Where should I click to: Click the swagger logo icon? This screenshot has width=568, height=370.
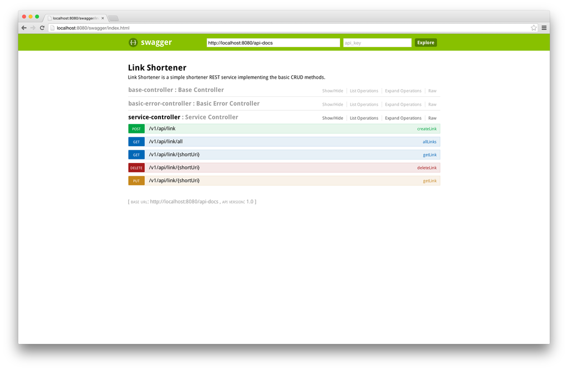(x=133, y=42)
